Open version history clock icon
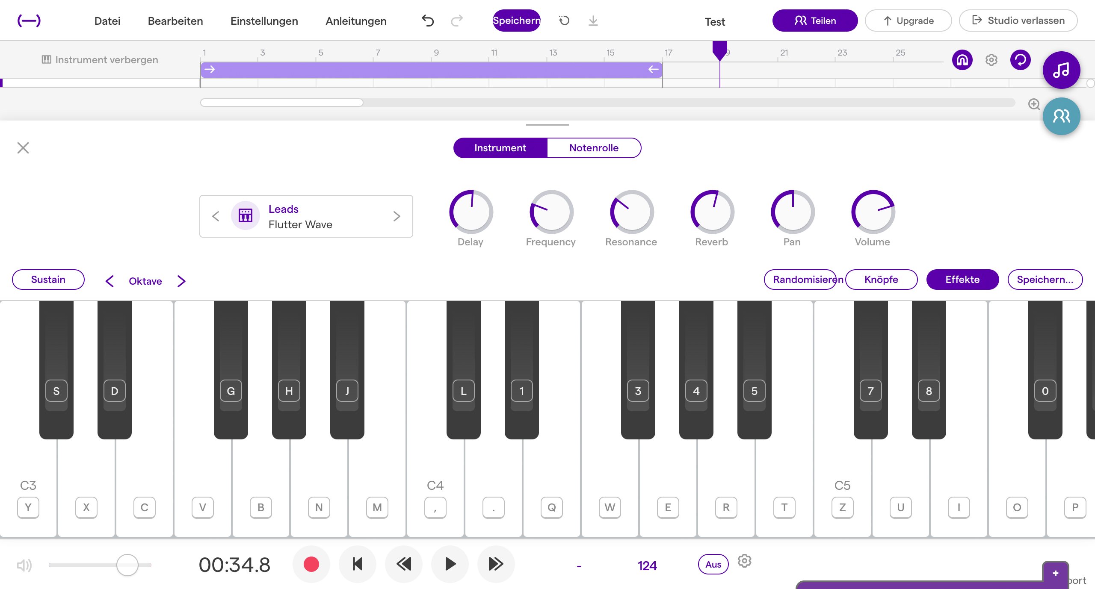 (x=564, y=21)
